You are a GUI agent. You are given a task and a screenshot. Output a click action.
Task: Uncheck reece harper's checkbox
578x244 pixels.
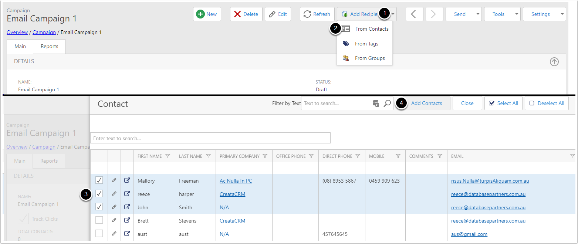point(99,193)
